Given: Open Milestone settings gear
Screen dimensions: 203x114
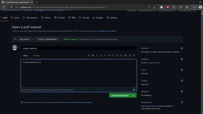Looking at the screenshot, I should [x=182, y=92].
